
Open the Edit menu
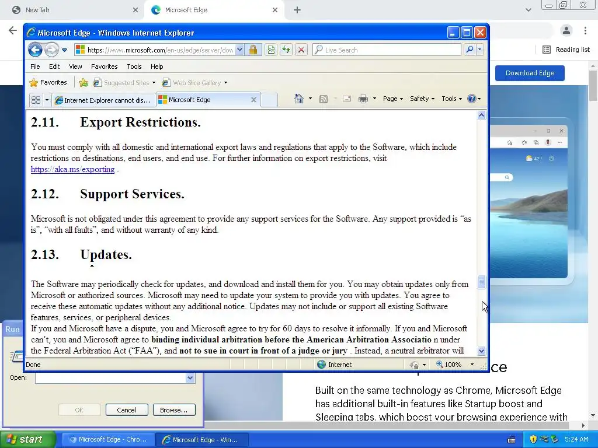coord(54,66)
